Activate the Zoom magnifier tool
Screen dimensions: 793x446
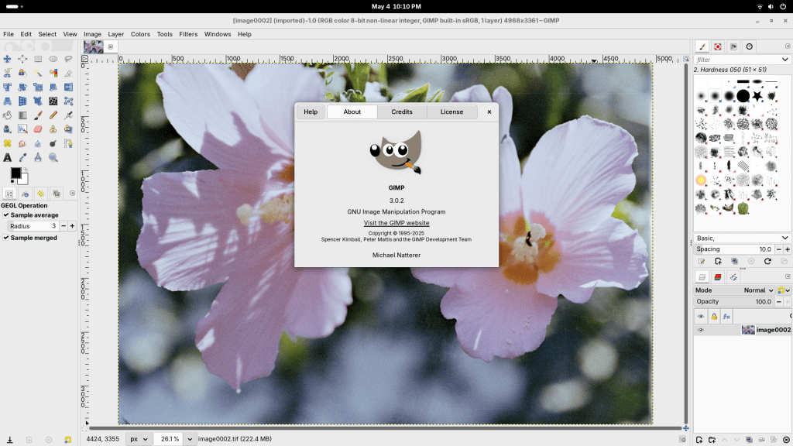pos(53,157)
